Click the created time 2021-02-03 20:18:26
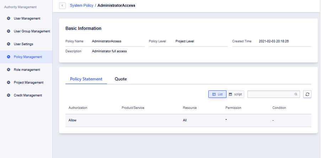Image resolution: width=321 pixels, height=158 pixels. click(x=274, y=41)
